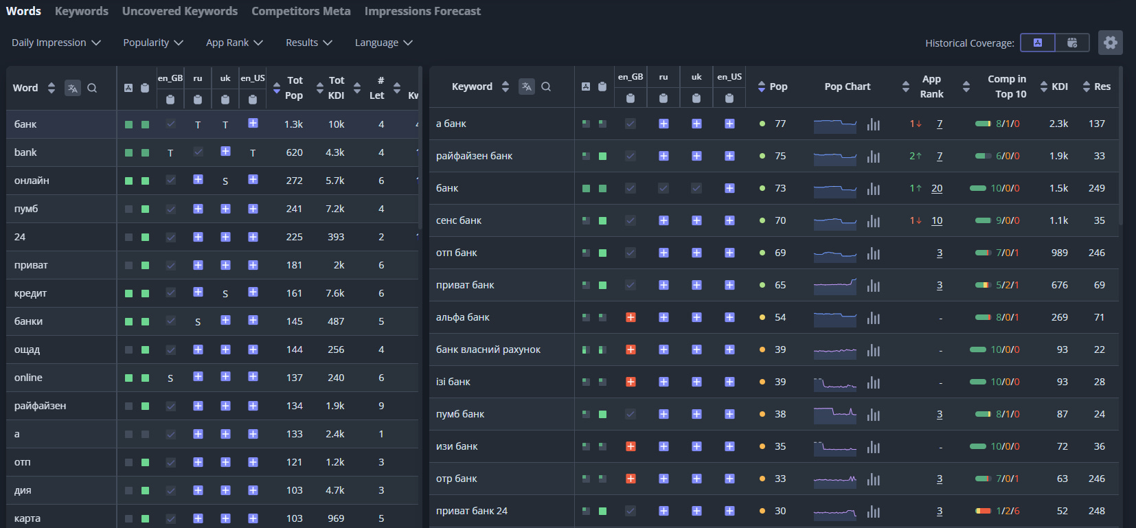
Task: Click app rank link 20 for банк
Action: point(937,188)
